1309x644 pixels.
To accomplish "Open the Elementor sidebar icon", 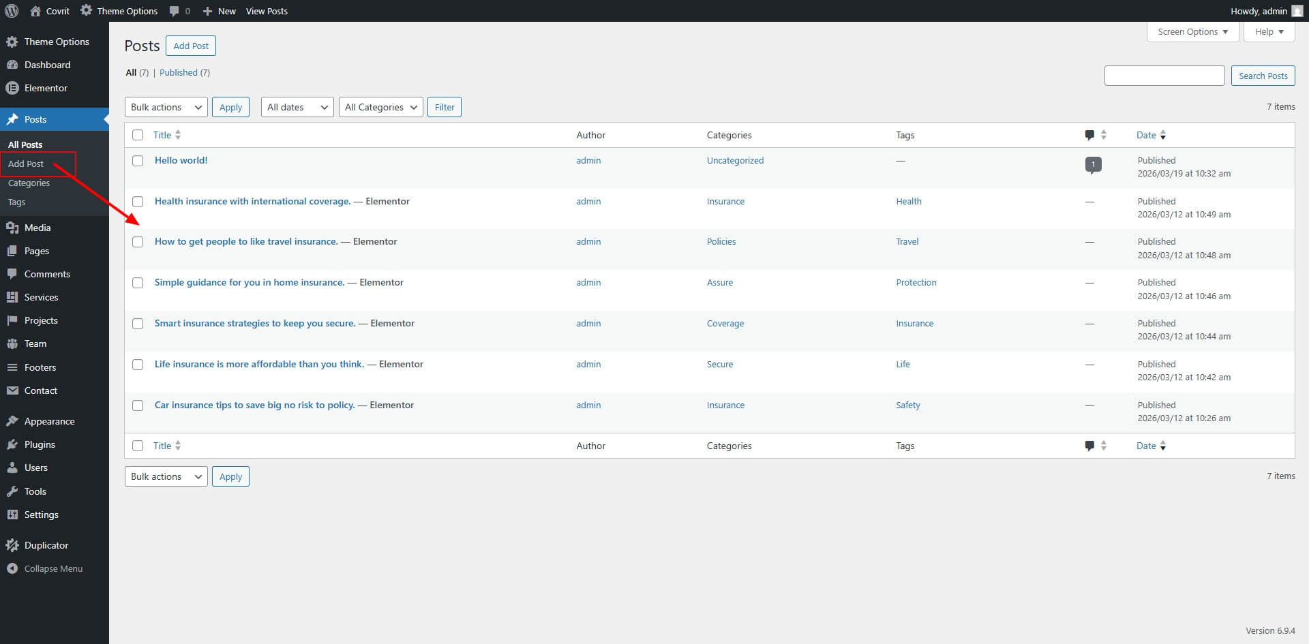I will 12,88.
